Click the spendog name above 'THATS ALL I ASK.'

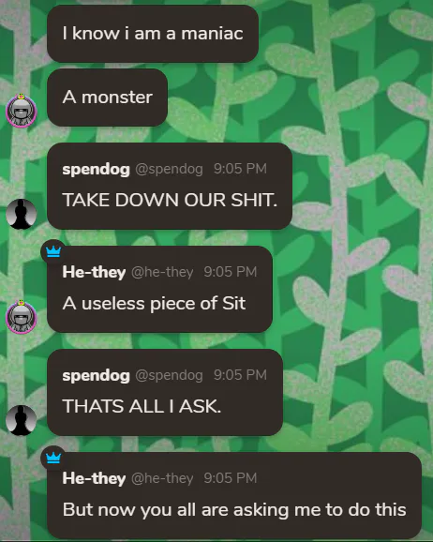coord(97,375)
